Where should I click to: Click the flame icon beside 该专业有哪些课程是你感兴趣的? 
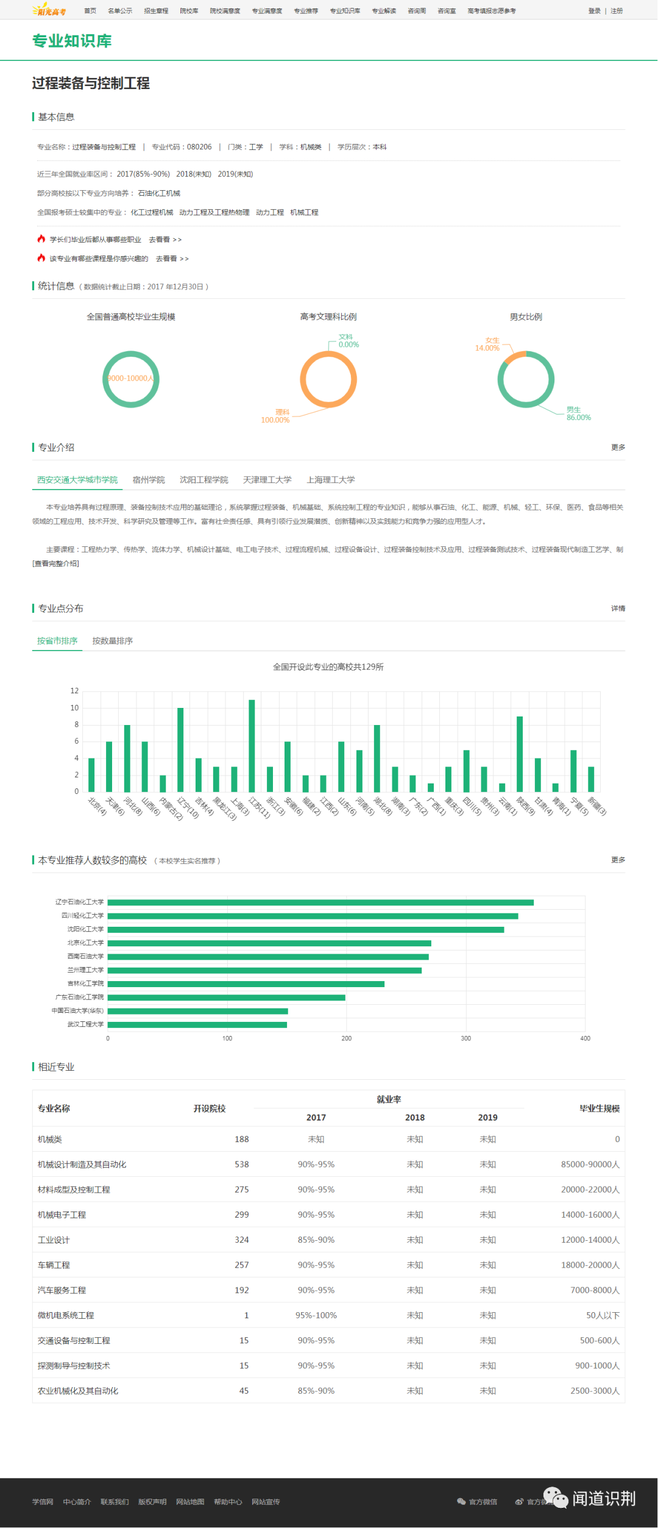[x=41, y=258]
